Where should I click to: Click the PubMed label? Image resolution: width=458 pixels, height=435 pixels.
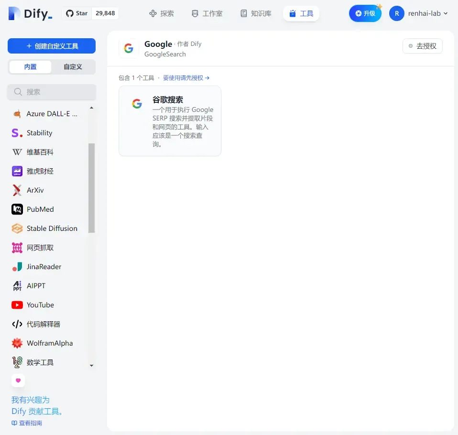coord(40,209)
